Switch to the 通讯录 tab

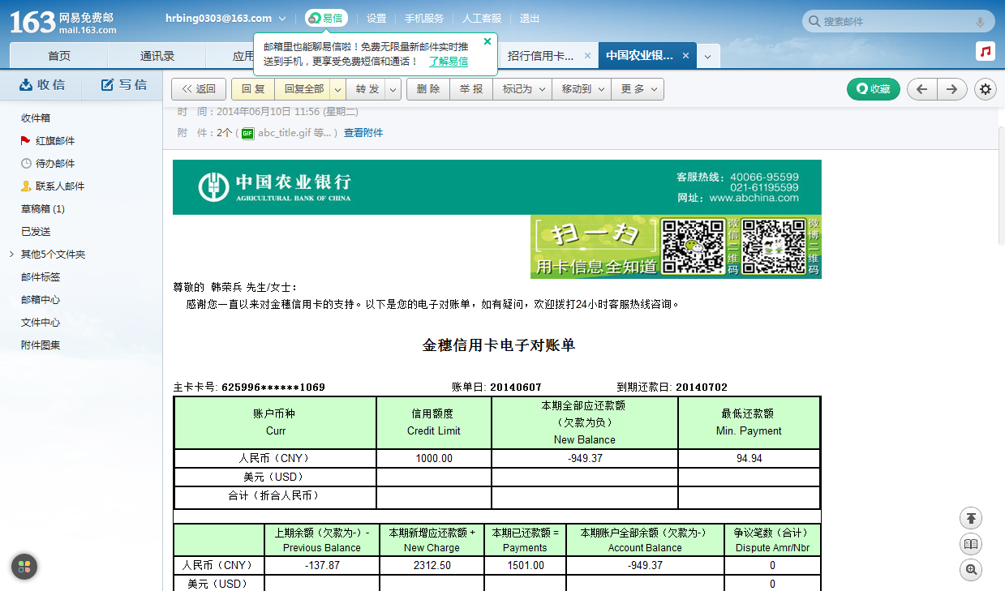157,56
